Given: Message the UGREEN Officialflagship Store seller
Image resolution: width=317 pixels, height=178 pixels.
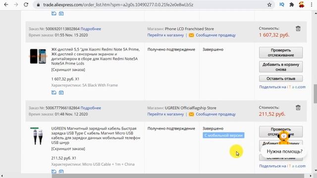Looking at the screenshot, I should (x=216, y=114).
